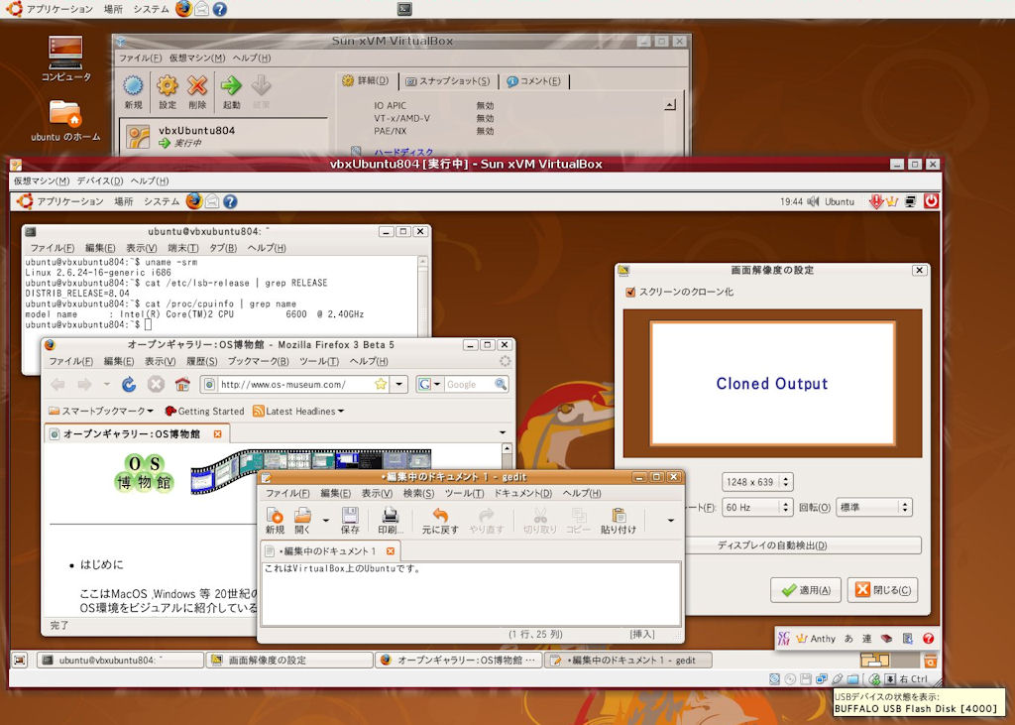Open Firefox ブックマーク(B) menu

tap(259, 361)
